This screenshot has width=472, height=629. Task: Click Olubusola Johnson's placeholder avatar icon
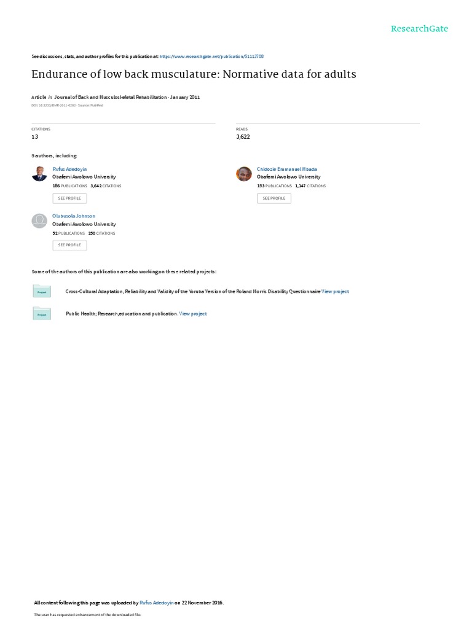pos(39,221)
